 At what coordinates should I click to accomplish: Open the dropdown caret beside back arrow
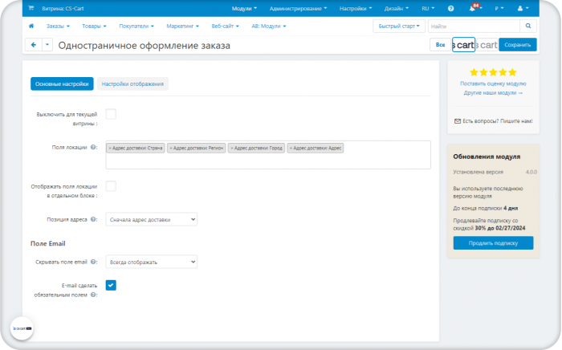[x=47, y=45]
